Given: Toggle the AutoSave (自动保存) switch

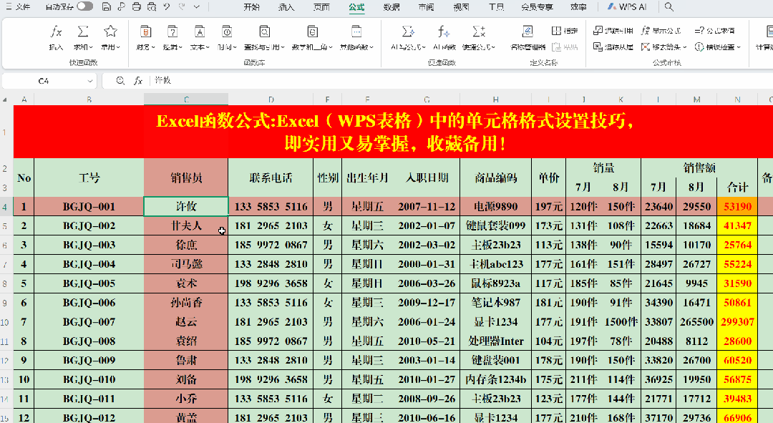Looking at the screenshot, I should point(84,7).
